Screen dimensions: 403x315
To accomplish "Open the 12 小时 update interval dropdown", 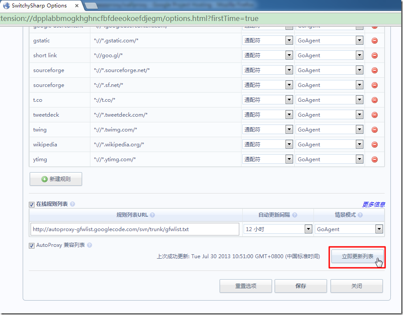I will click(x=278, y=229).
